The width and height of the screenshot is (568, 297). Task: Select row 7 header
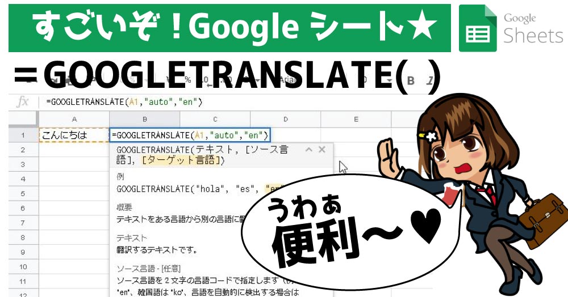click(23, 223)
